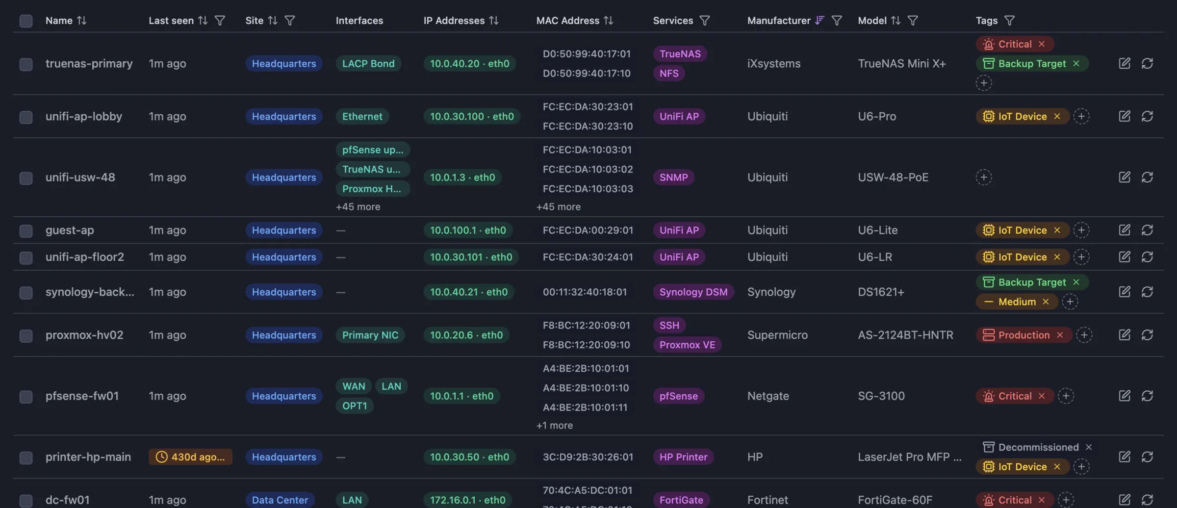Show +45 more MAC addresses
The image size is (1177, 508).
559,207
